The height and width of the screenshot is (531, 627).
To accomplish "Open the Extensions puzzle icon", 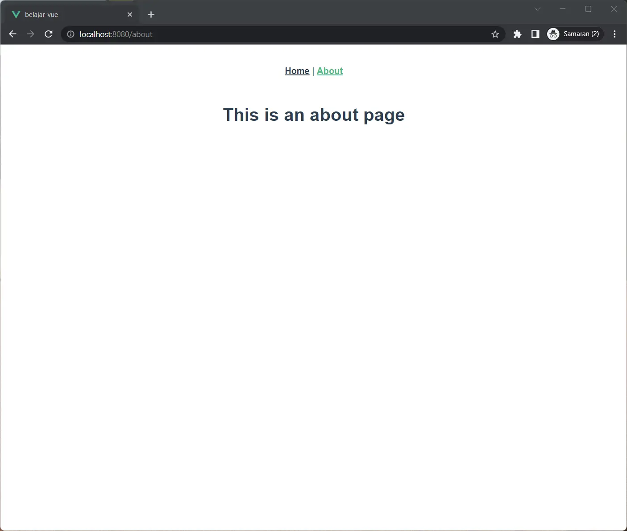I will point(517,34).
